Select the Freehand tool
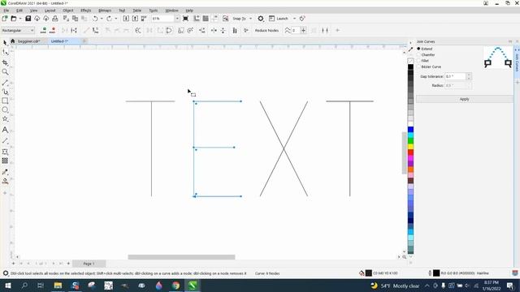 pos(5,83)
